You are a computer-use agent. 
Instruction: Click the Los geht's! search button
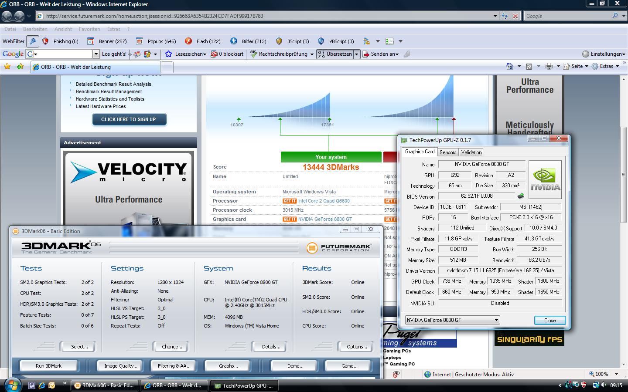pos(114,54)
